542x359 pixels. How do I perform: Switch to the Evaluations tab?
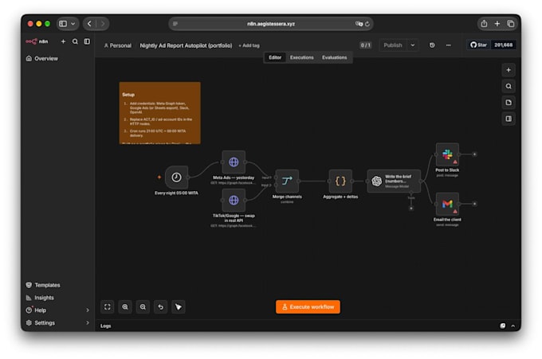(334, 57)
